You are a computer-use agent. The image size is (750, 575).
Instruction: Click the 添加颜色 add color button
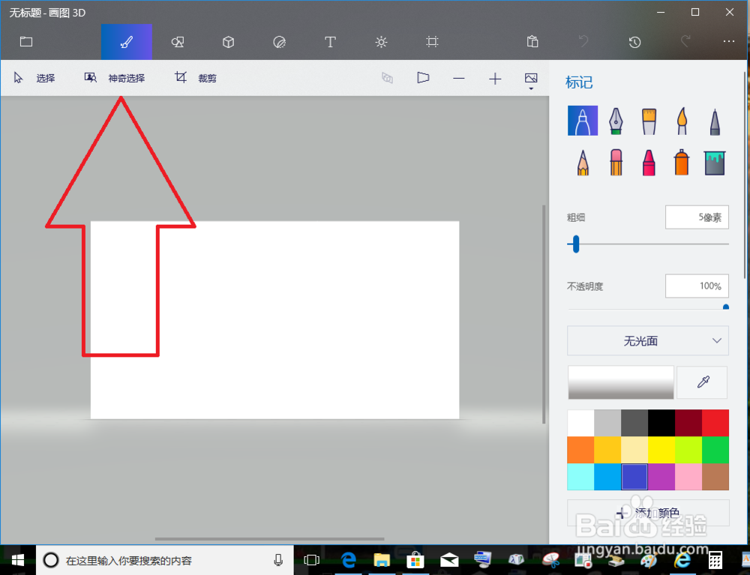point(648,513)
